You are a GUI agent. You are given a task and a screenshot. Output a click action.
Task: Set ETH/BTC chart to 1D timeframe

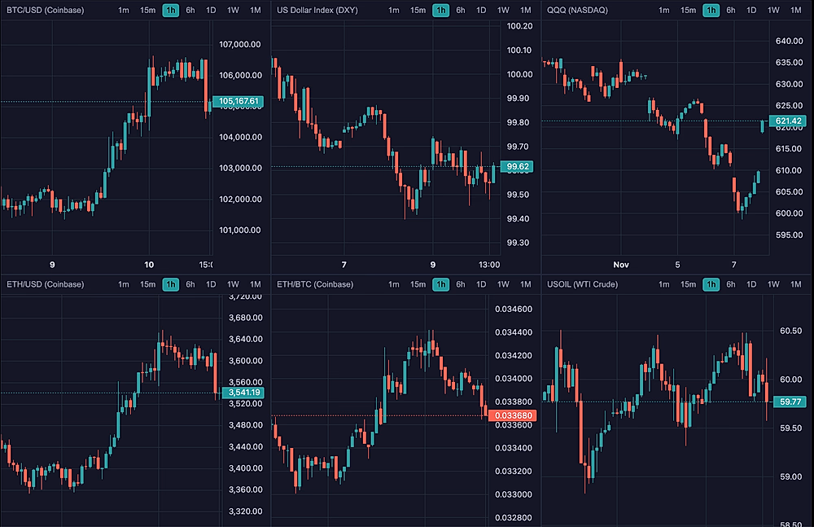coord(482,284)
